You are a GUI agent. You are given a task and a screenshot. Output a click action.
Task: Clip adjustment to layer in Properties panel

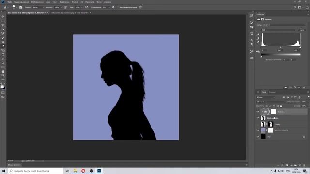(285, 87)
